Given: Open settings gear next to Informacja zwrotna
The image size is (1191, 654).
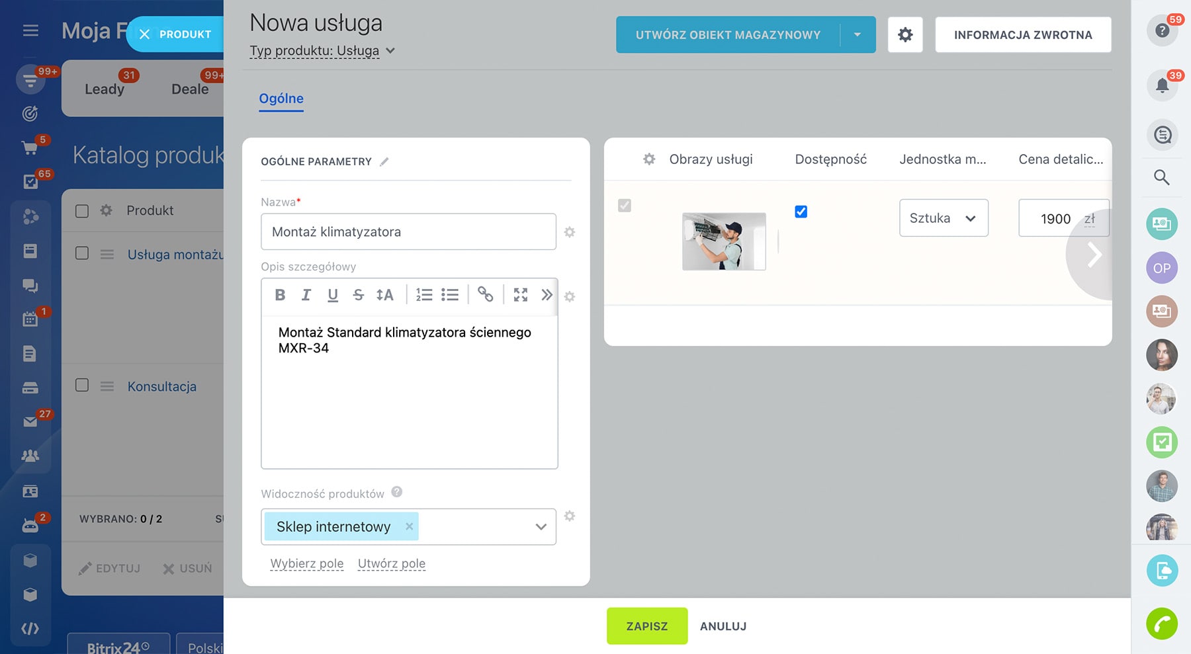Looking at the screenshot, I should (905, 35).
